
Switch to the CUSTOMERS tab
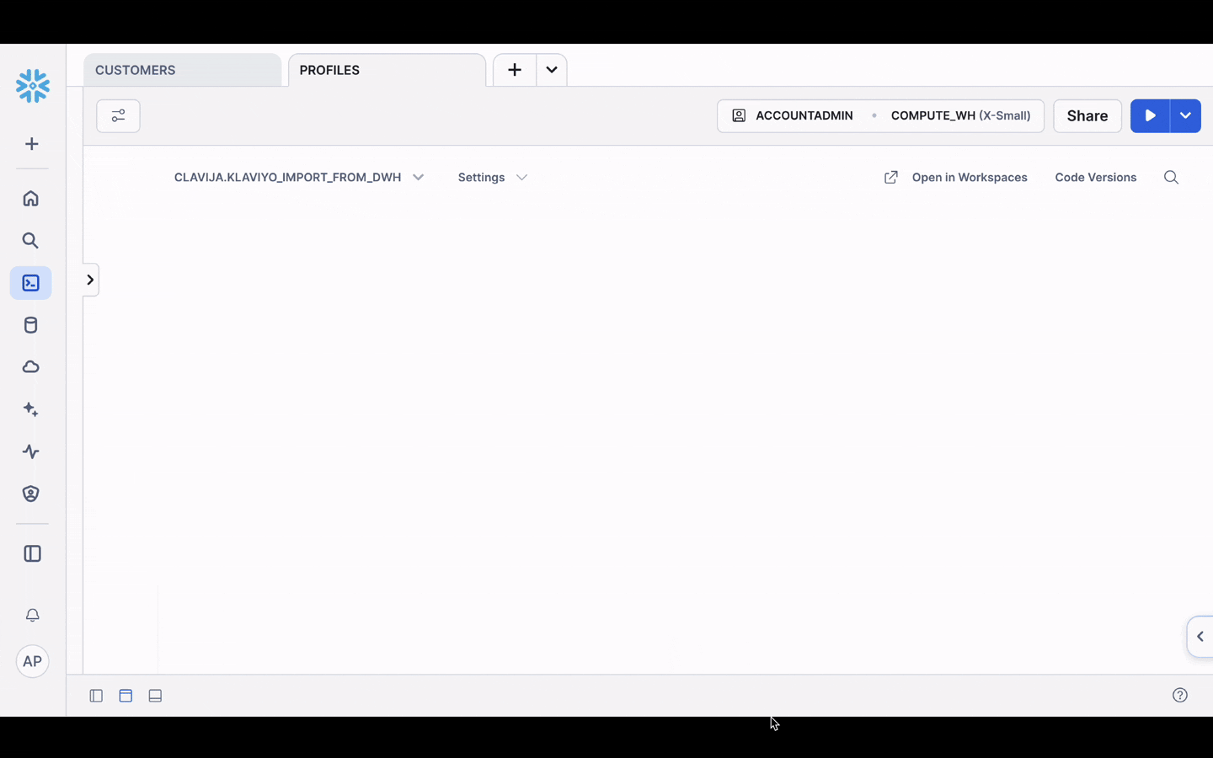click(x=135, y=70)
